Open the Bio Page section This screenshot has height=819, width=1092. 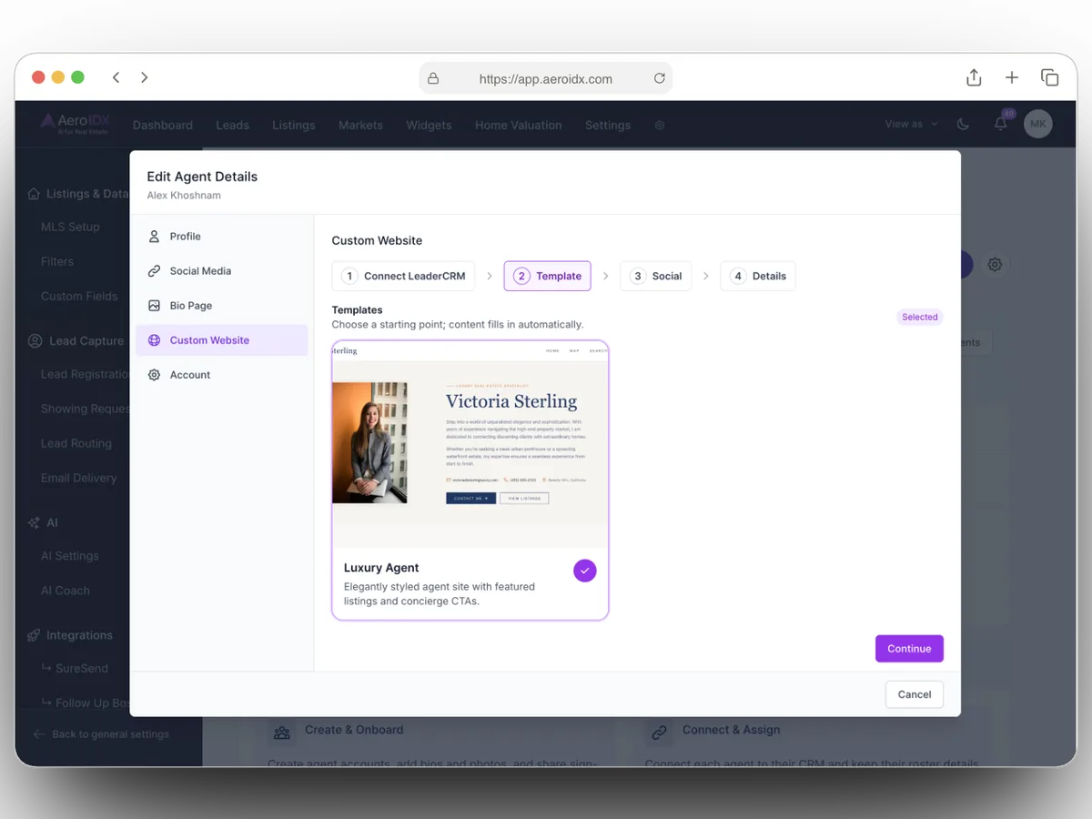[x=221, y=306]
